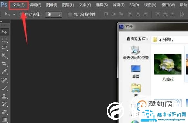Viewport: 188px width, 123px height.
Task: Click the align vertical centers icon
Action: [x=114, y=14]
